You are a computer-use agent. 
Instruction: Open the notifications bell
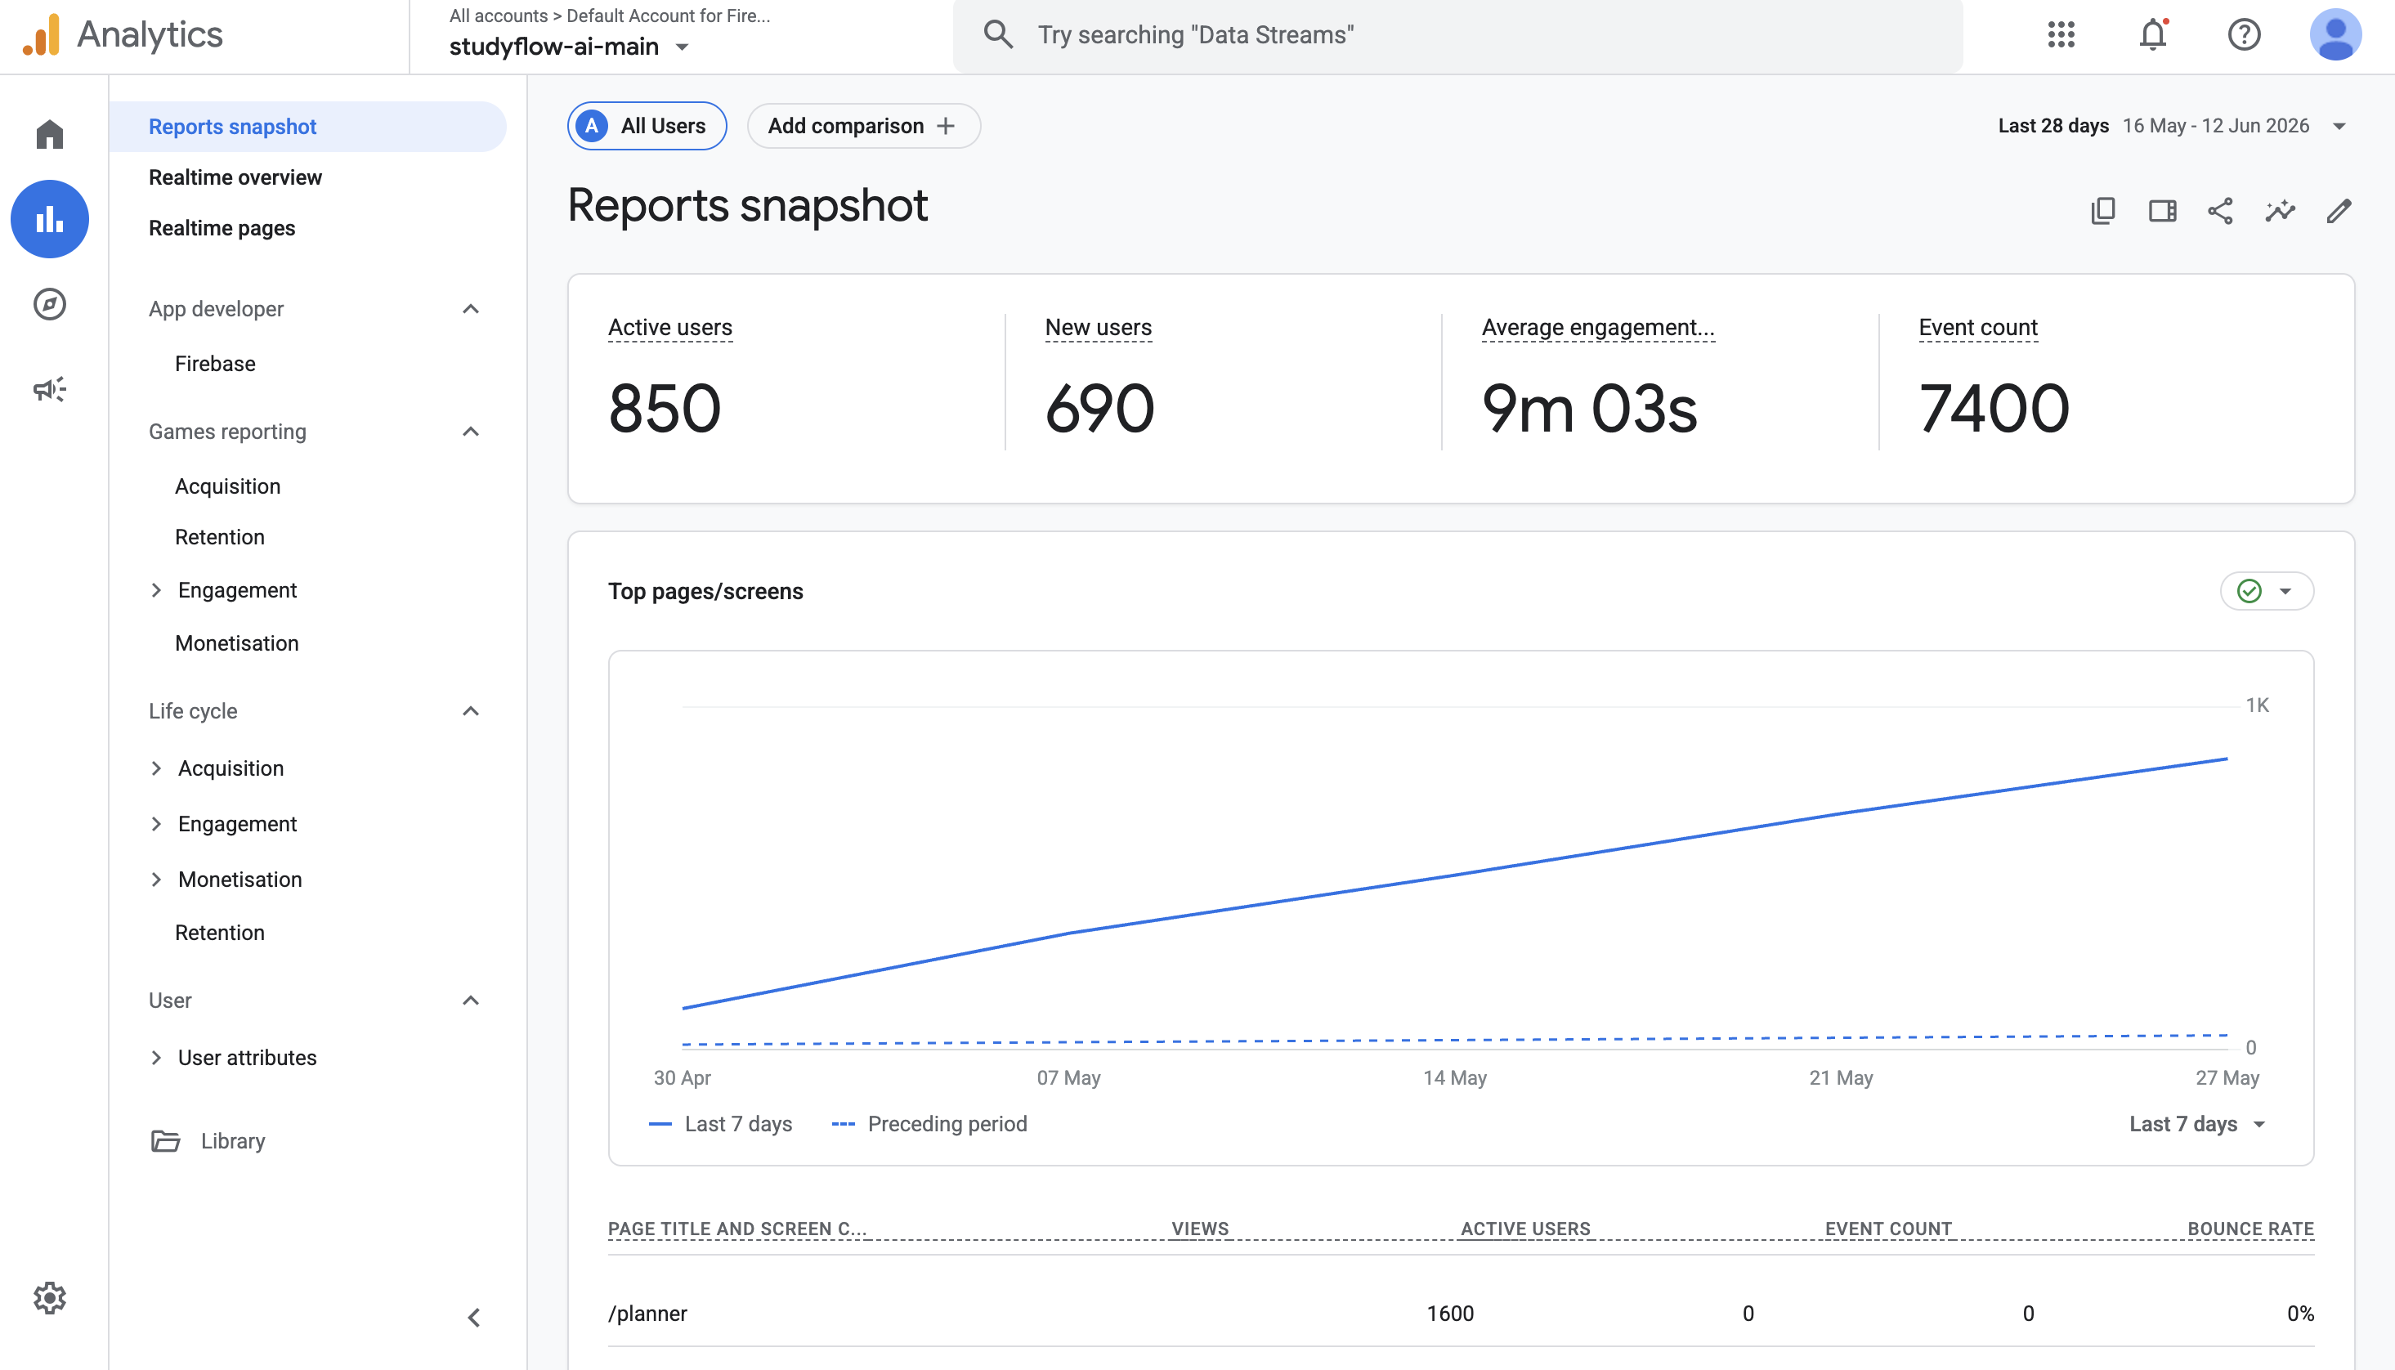[2153, 35]
